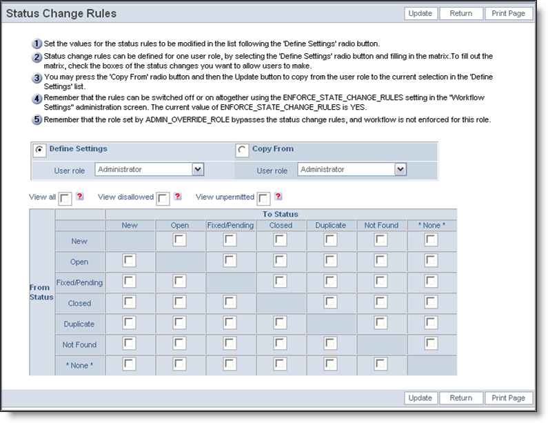
Task: Click the bottom Print Page button
Action: (509, 397)
